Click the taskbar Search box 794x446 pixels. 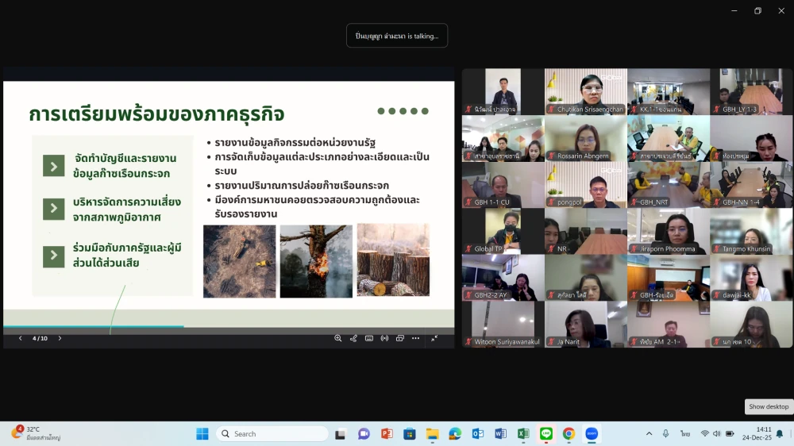[x=272, y=434]
